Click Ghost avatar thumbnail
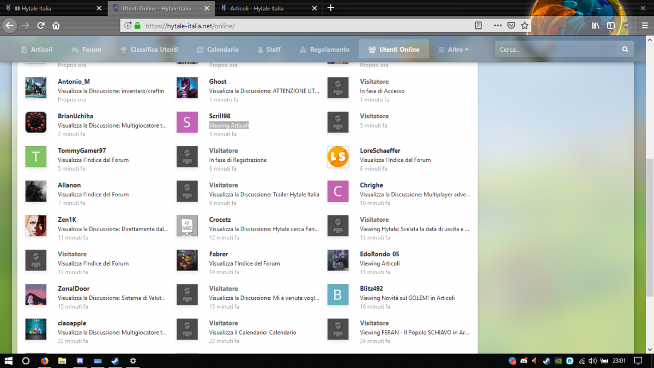 pos(187,88)
